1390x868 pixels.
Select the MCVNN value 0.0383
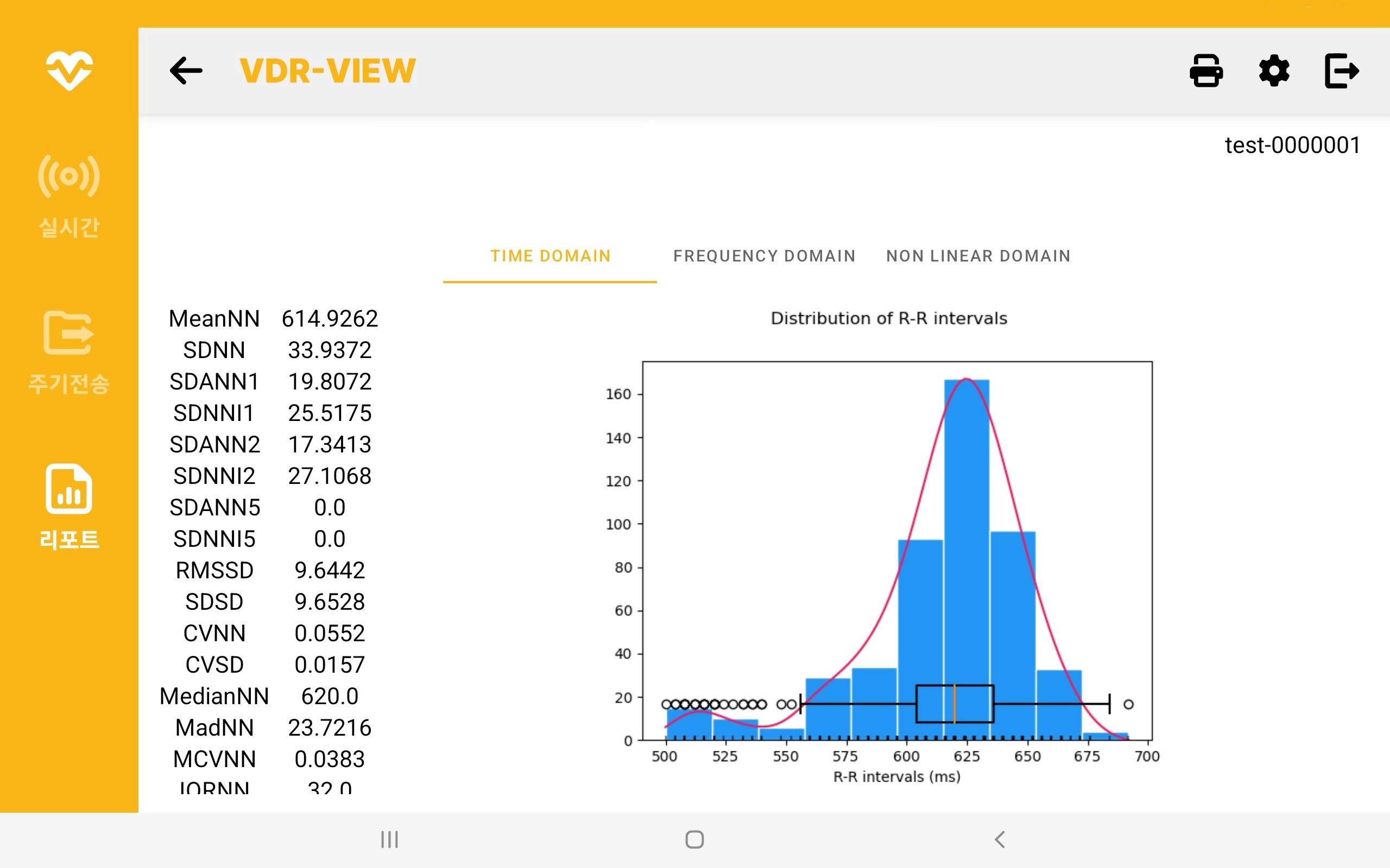[330, 760]
